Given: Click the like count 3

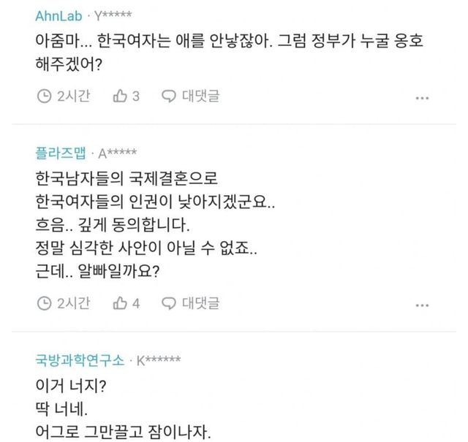Looking at the screenshot, I should (135, 96).
